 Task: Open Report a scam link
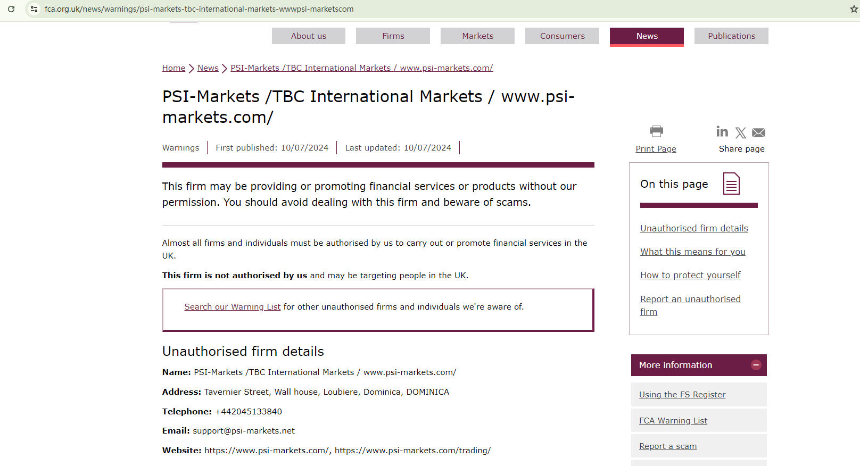(668, 446)
